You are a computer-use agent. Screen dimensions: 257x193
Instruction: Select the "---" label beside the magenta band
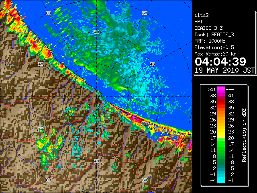230,90
